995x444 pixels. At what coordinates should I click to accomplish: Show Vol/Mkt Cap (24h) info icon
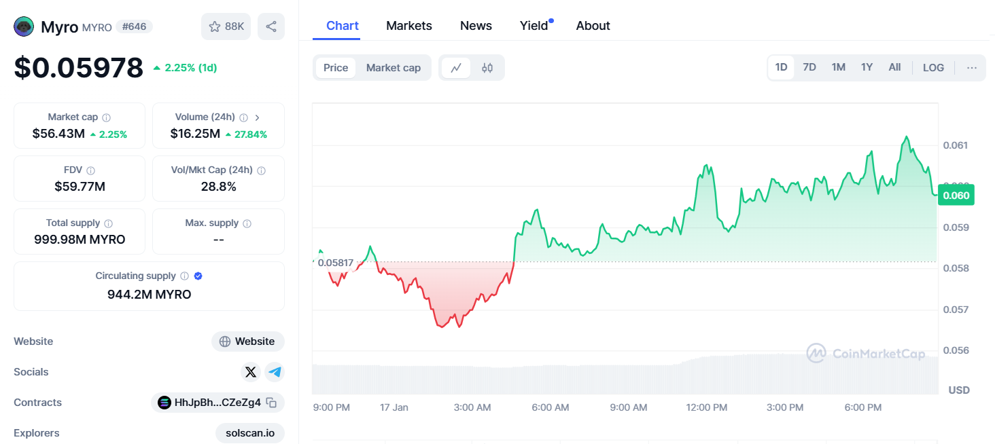pos(262,170)
